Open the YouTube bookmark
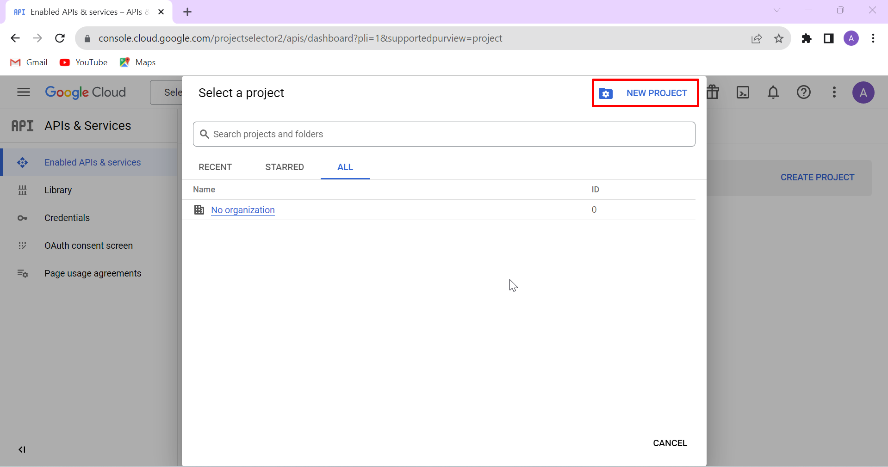 [x=84, y=62]
